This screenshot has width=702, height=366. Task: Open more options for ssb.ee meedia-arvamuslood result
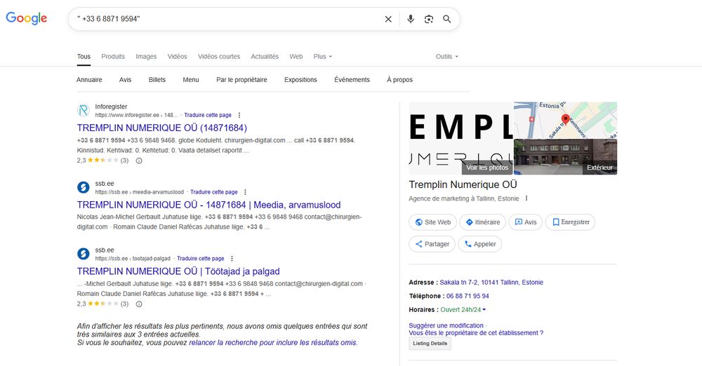pyautogui.click(x=245, y=192)
